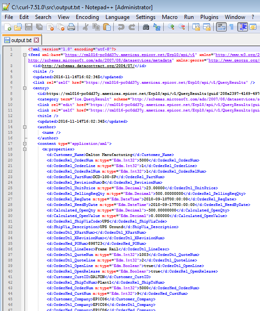The image size is (260, 311).
Task: Open the File menu
Action: coord(9,17)
